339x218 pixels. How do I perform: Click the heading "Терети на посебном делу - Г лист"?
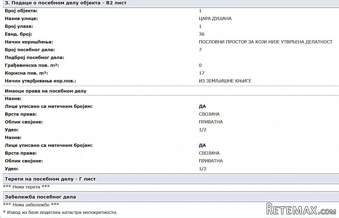coord(50,179)
